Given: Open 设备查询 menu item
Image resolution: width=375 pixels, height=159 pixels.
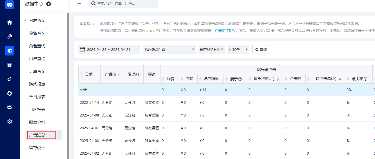Looking at the screenshot, I should point(37,33).
